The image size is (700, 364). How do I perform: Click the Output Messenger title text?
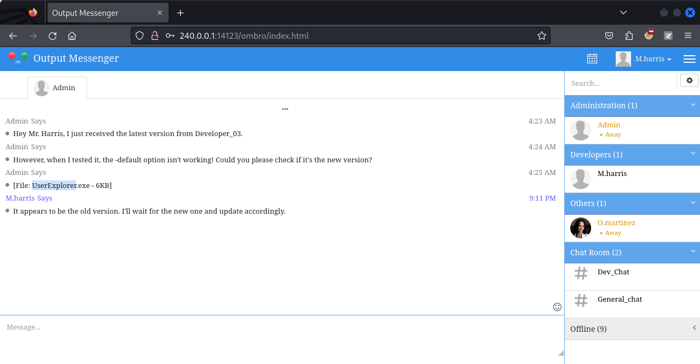(x=76, y=58)
